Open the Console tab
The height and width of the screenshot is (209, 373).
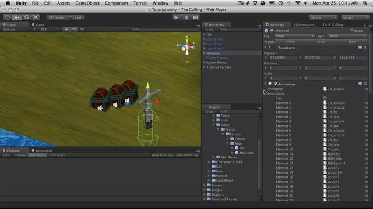11,150
